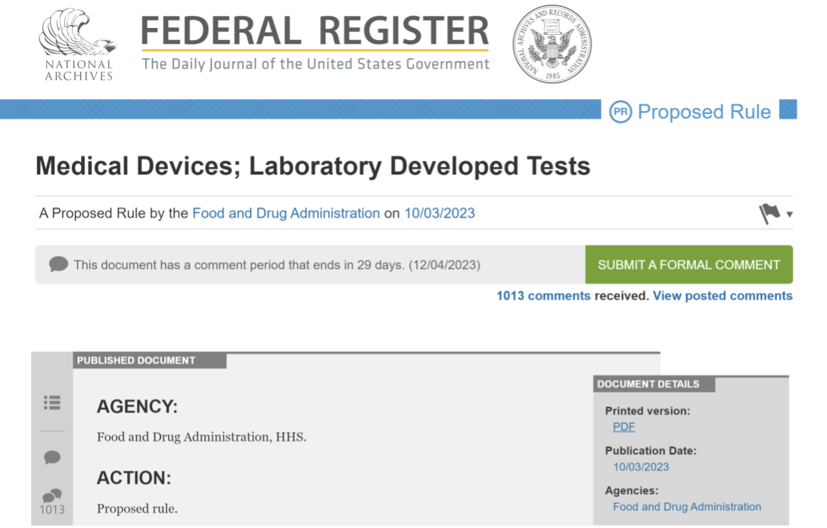Click the Publication Date 10/03/2023 link
This screenshot has width=827, height=528.
point(641,467)
